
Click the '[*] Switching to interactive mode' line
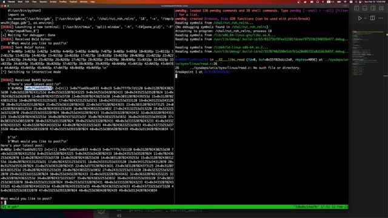(31, 72)
